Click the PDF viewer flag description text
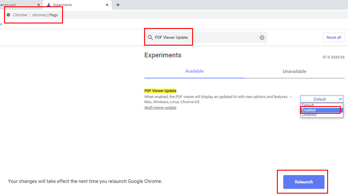 point(217,99)
